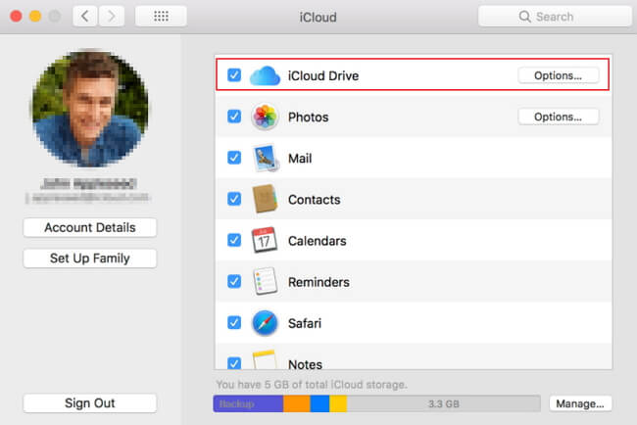The image size is (637, 425).
Task: Click the orange storage bar segment
Action: pyautogui.click(x=297, y=403)
